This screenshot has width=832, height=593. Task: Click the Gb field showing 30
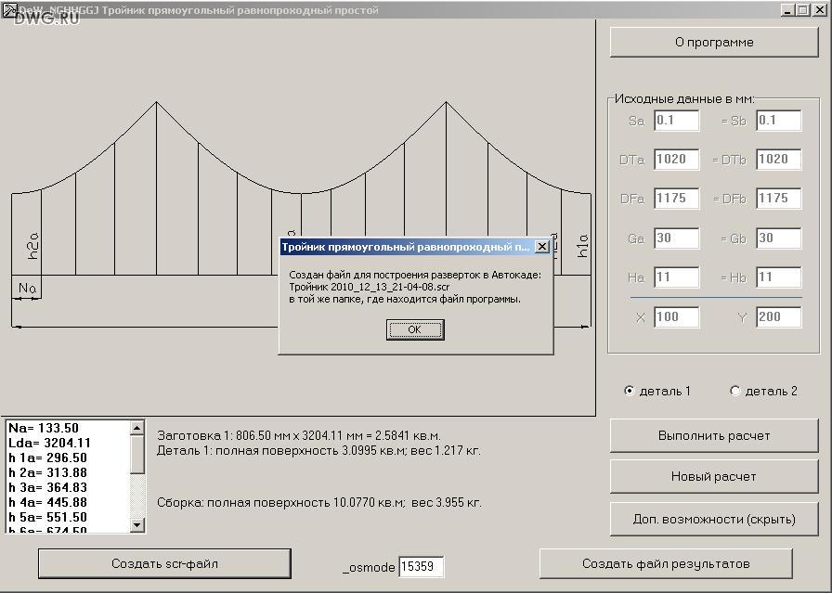pos(778,238)
